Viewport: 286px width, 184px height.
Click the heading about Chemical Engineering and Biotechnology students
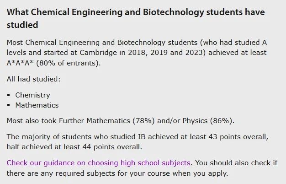136,18
